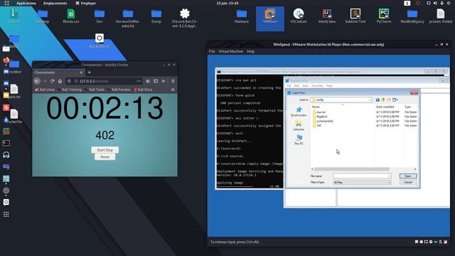Launch the VMware desktop shortcut
Viewport: 455px width, 256px height.
(x=270, y=16)
